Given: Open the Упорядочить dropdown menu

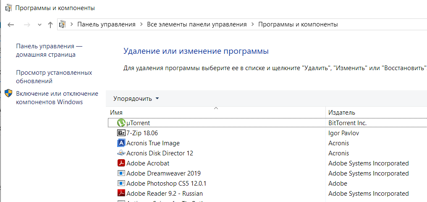Looking at the screenshot, I should 136,99.
